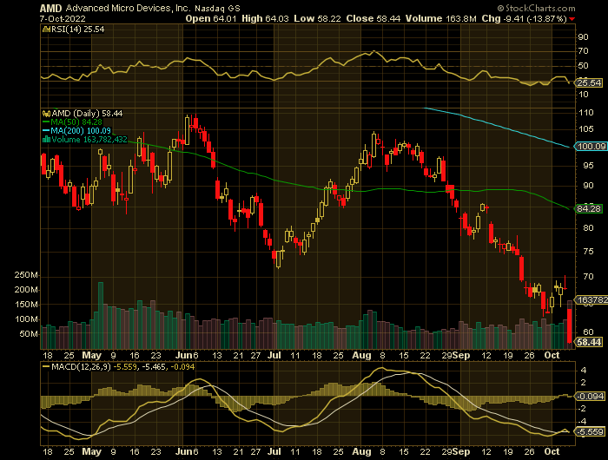Click the -2 label on the MACD axis
608x460 pixels.
tap(583, 409)
